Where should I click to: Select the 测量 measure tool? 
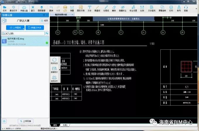coord(72,8)
